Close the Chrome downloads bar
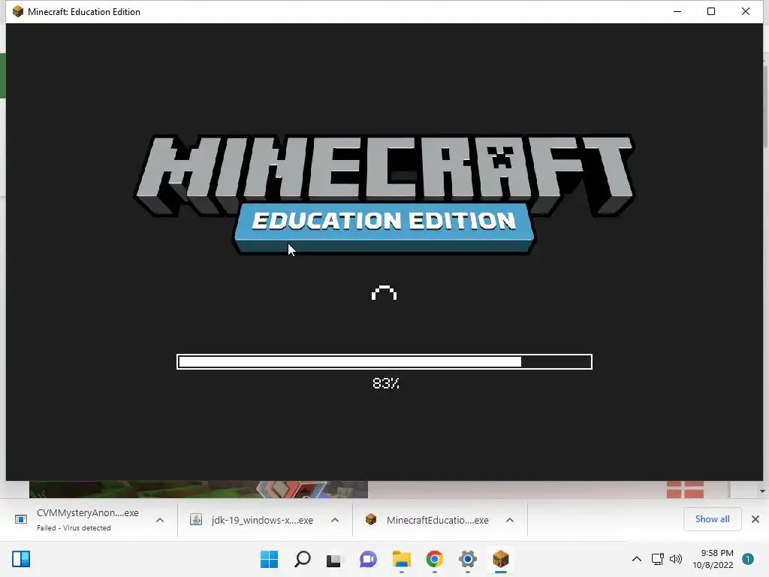 (755, 519)
